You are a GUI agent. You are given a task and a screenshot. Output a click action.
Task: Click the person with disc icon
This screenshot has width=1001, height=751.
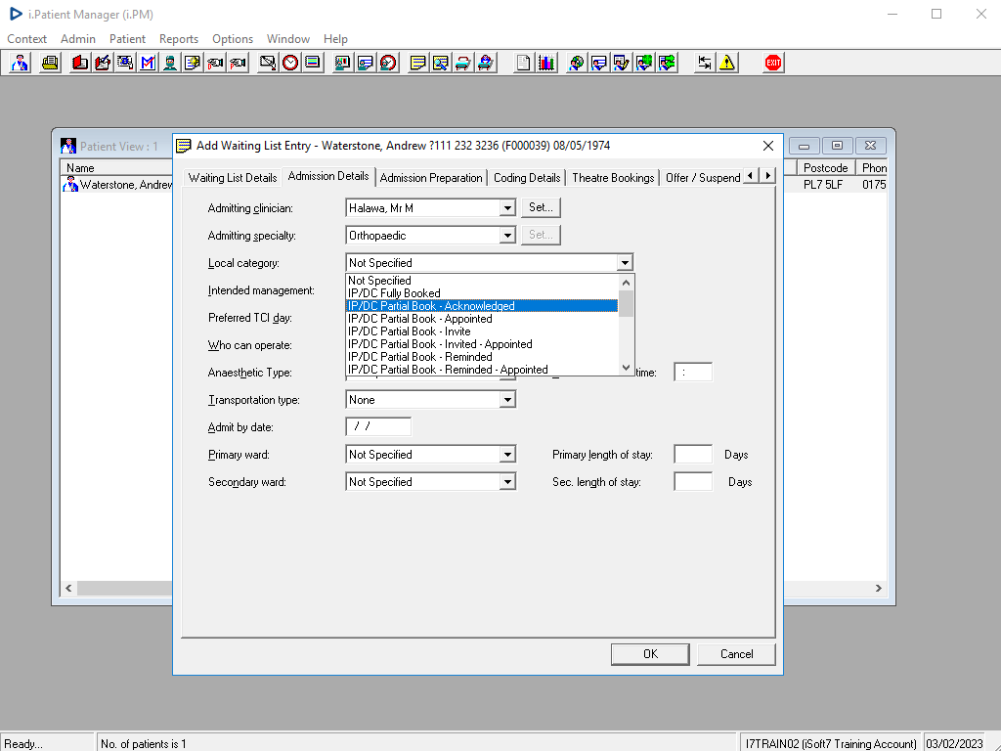[577, 63]
